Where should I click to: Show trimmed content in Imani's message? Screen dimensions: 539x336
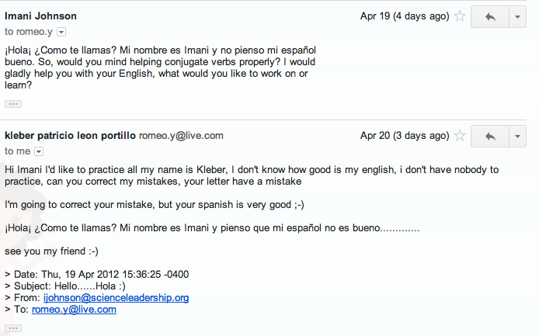[13, 103]
